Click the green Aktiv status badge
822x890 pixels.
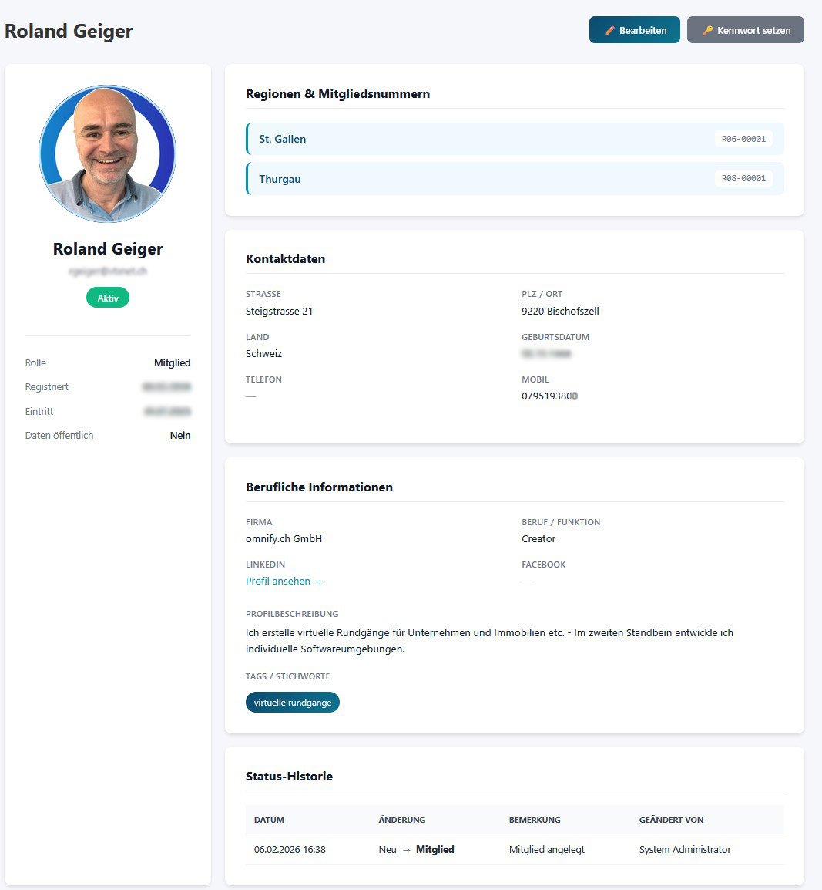coord(107,297)
